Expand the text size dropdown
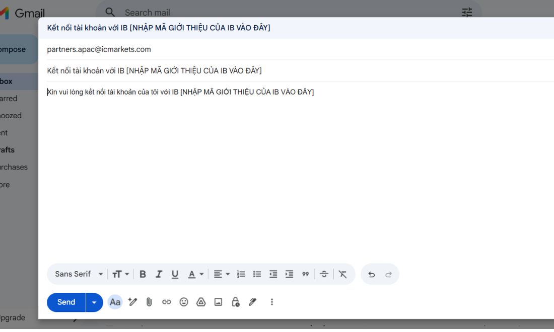 click(120, 274)
